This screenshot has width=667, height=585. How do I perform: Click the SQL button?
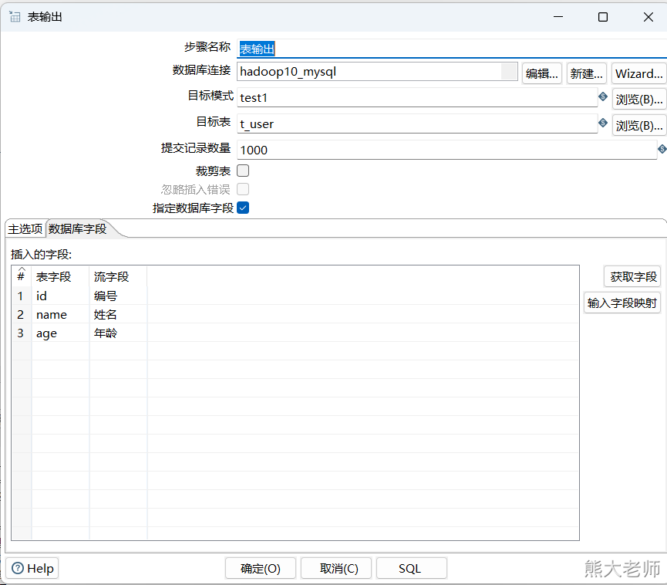410,568
